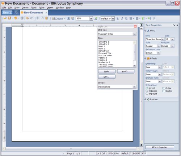Screen dimensions: 181x156
Task: Click the Apply button in Style List
Action: [107, 71]
